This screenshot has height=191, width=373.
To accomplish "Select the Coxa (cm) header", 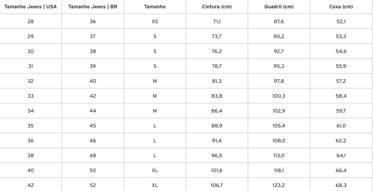I will [x=341, y=7].
